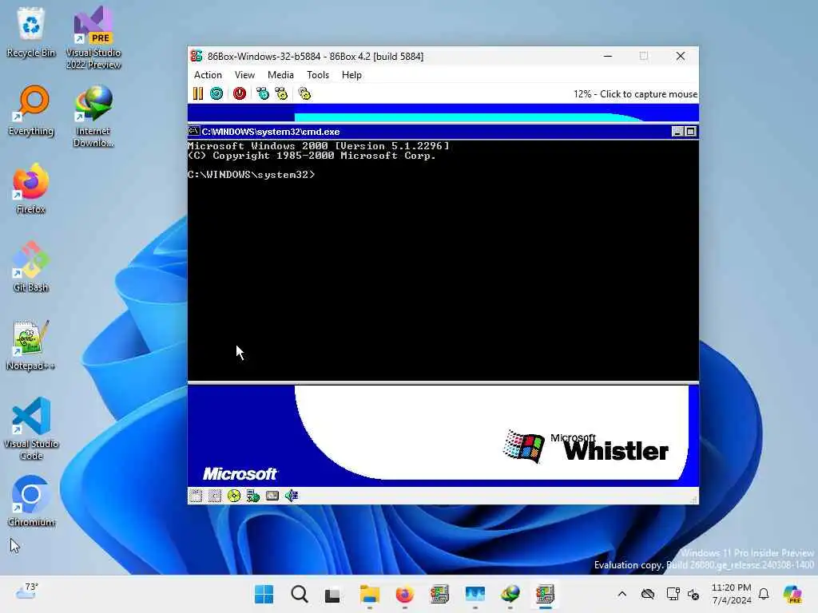
Task: Click the network status icon in 86Box
Action: point(253,496)
